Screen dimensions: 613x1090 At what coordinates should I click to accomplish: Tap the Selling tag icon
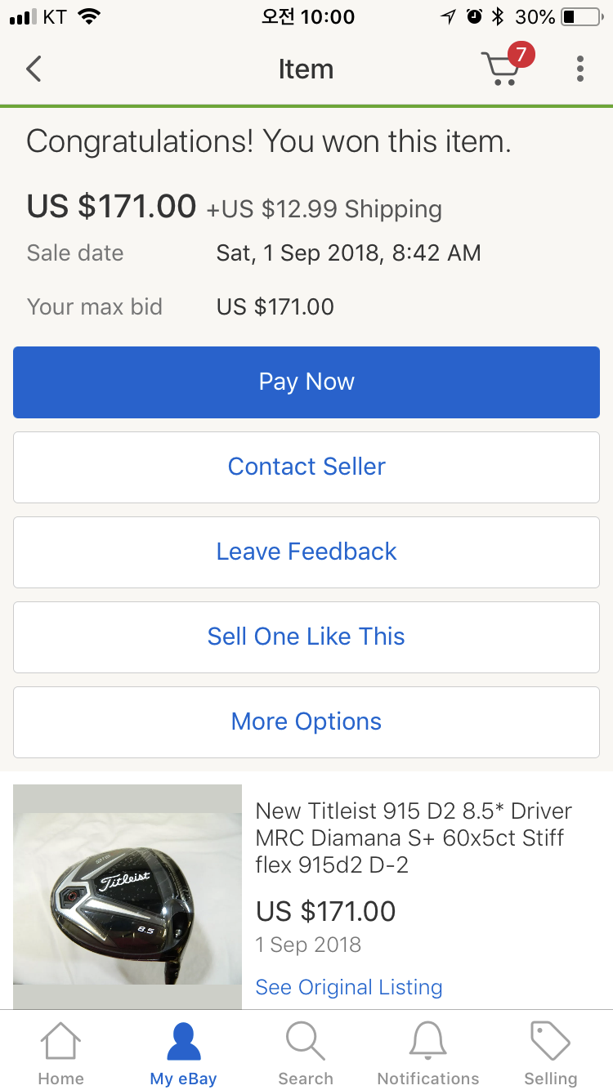[550, 1043]
